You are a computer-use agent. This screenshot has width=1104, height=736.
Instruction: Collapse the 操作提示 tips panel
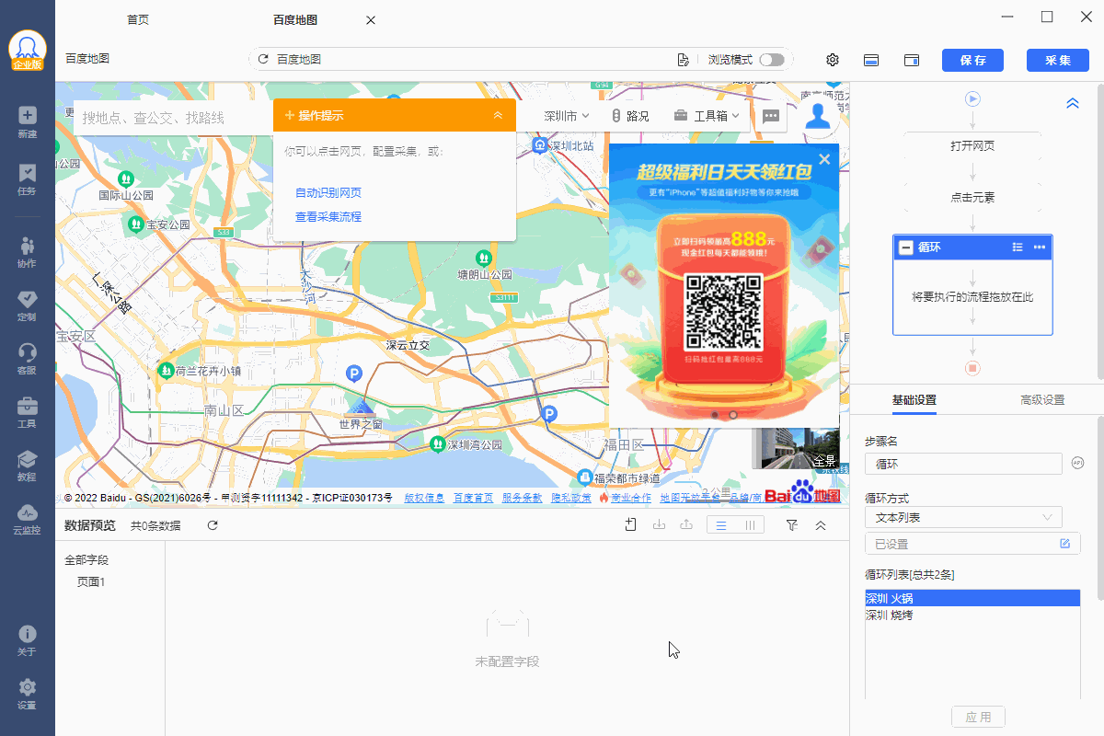[x=498, y=115]
